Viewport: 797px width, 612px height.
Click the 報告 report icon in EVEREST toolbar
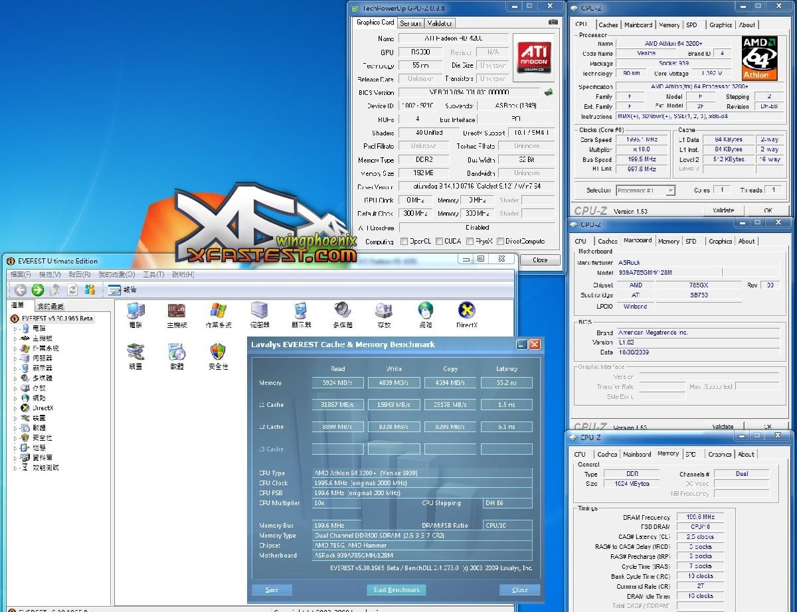coord(115,290)
